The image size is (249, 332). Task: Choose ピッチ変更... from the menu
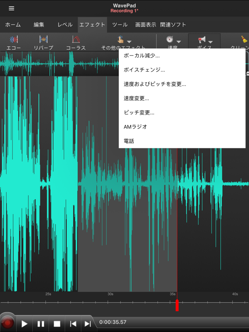pyautogui.click(x=182, y=112)
